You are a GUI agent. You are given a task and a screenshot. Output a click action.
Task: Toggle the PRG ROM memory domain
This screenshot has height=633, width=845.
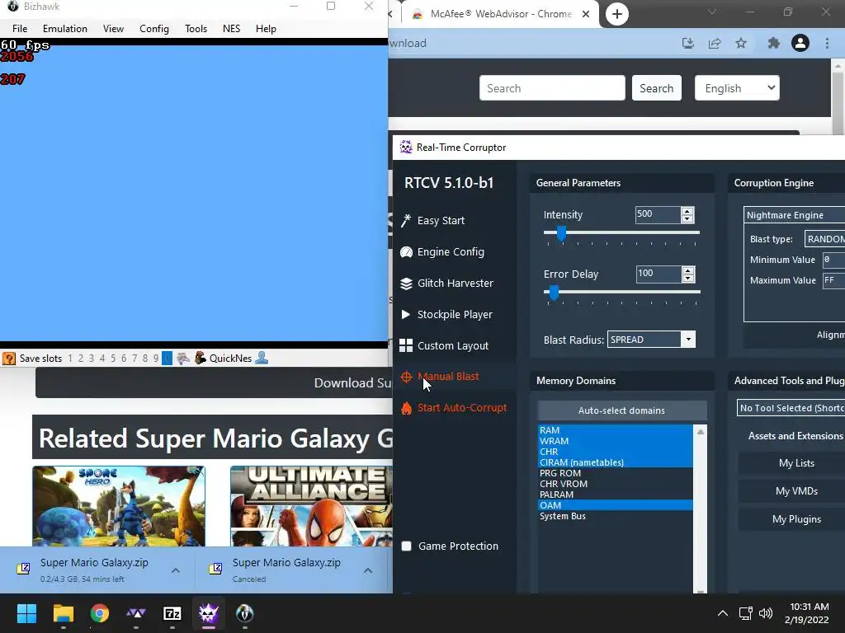(616, 473)
